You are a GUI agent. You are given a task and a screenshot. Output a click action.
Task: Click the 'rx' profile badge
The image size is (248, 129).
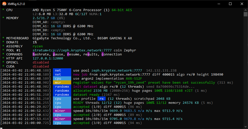click(x=102, y=99)
